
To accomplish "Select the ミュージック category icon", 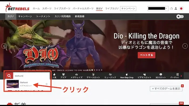I will (110, 76).
